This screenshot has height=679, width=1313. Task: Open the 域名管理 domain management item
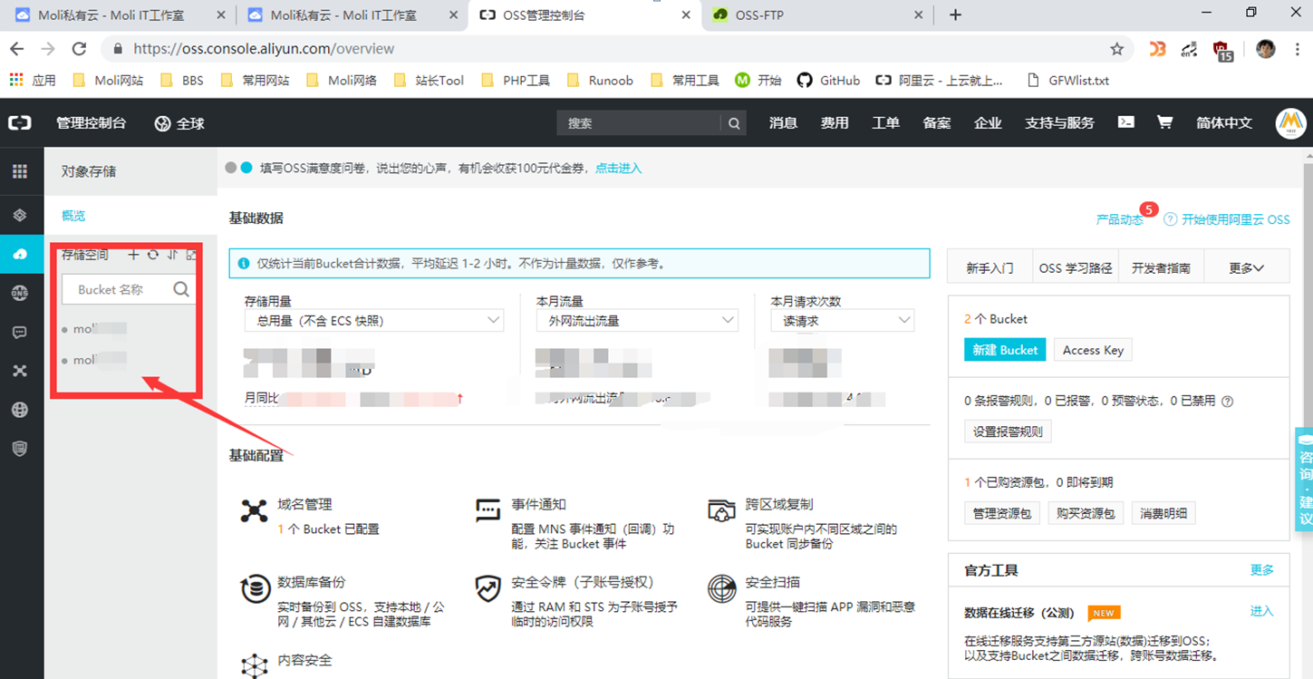click(304, 504)
